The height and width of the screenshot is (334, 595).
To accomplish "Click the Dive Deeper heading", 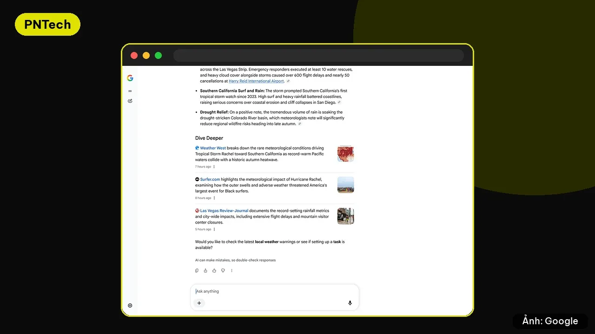I will [x=209, y=138].
